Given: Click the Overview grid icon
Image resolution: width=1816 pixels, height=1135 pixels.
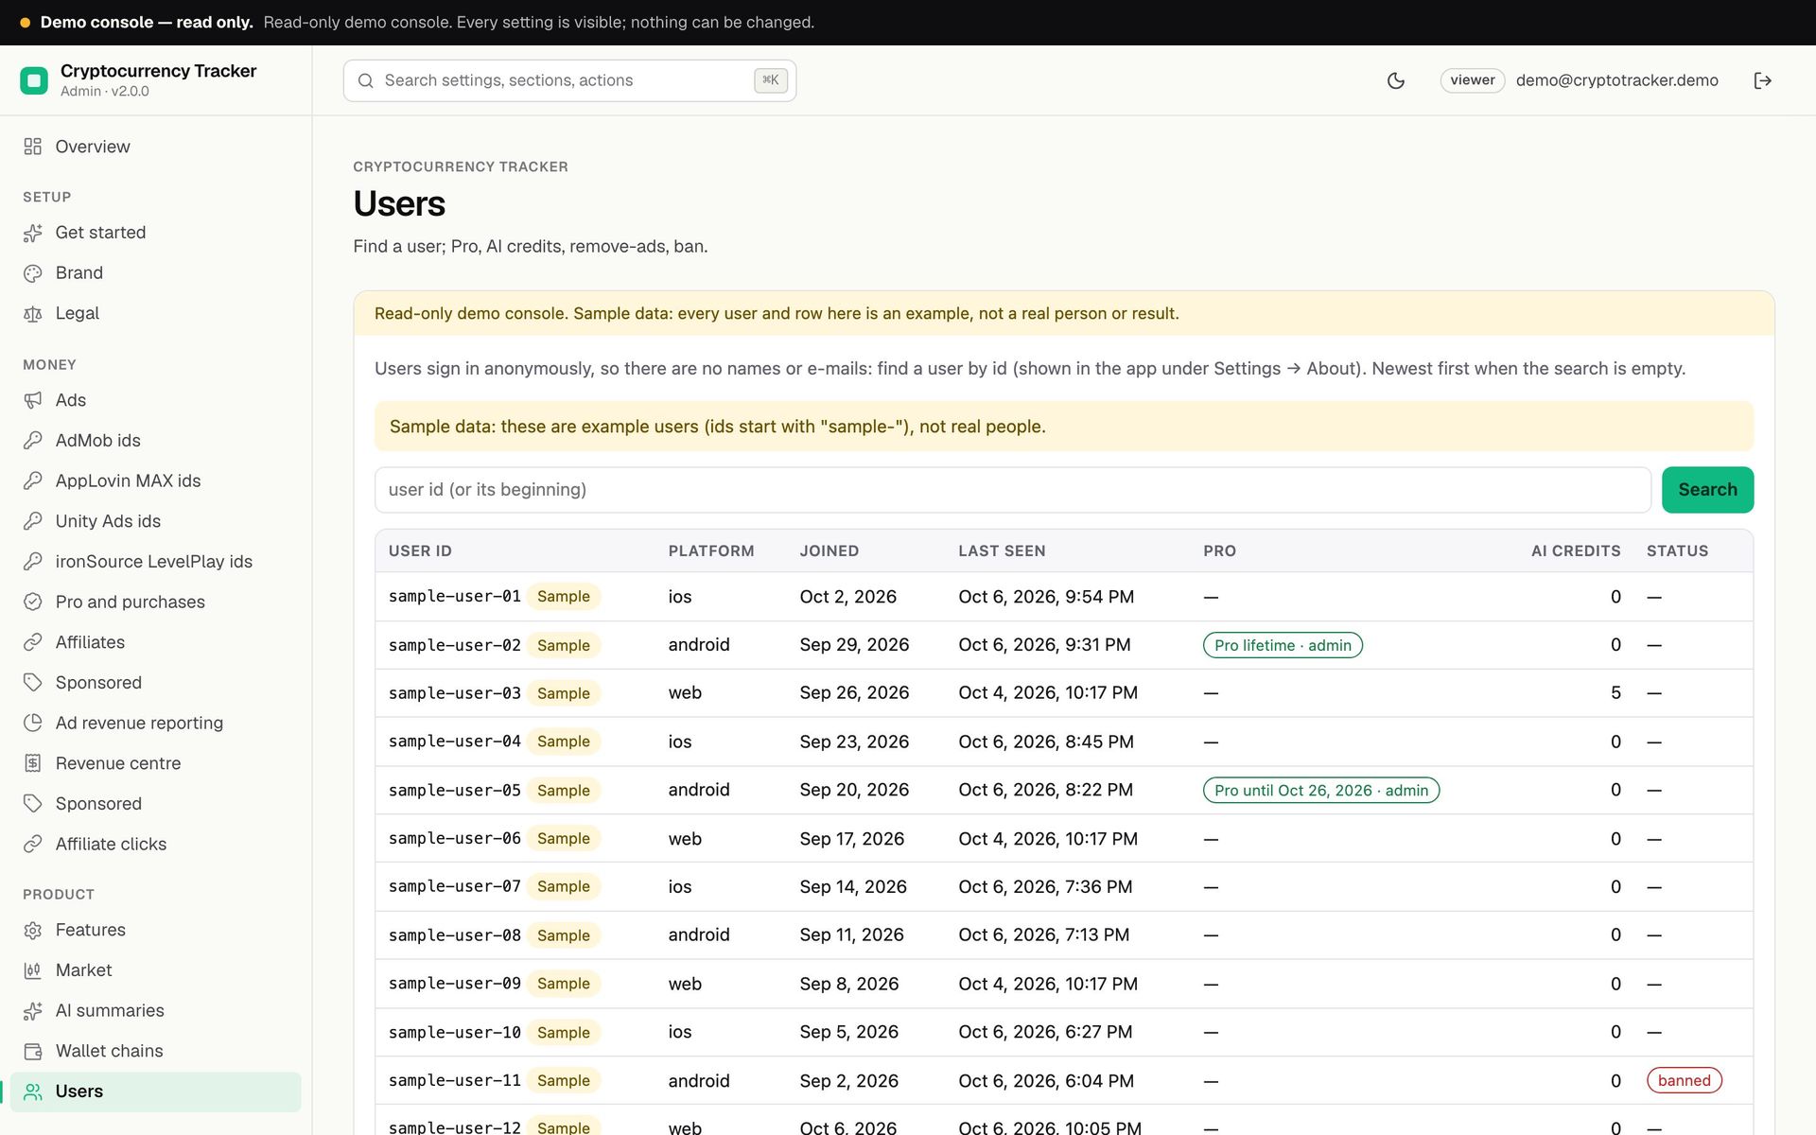Looking at the screenshot, I should click(33, 147).
